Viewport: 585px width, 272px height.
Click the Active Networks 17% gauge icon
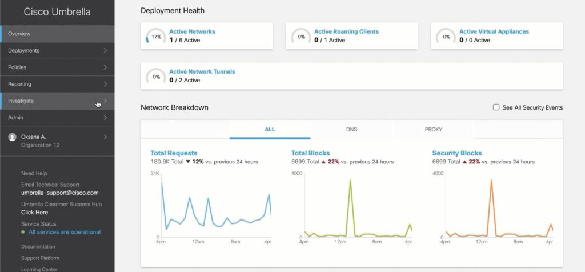[x=156, y=37]
